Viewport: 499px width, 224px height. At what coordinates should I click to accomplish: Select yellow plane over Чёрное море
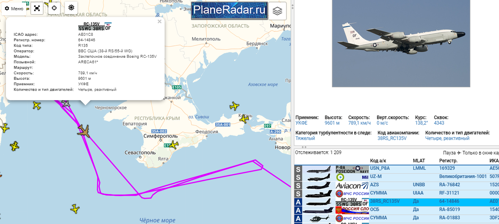75,209
